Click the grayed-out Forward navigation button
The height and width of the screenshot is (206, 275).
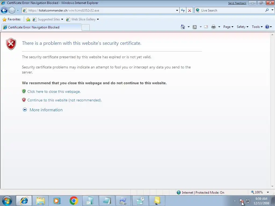12,10
